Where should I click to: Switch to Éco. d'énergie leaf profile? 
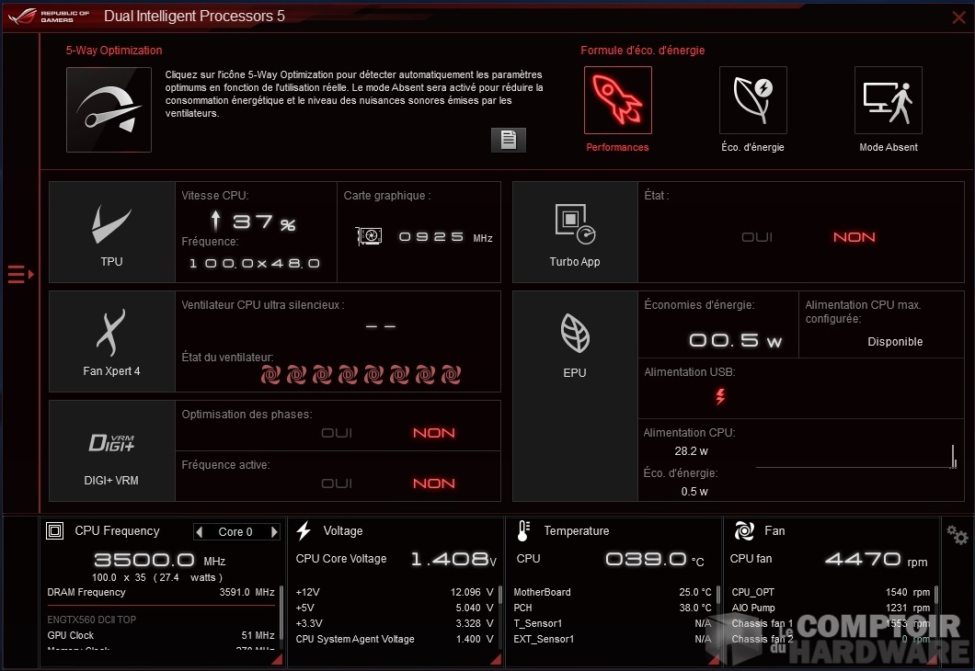coord(752,100)
